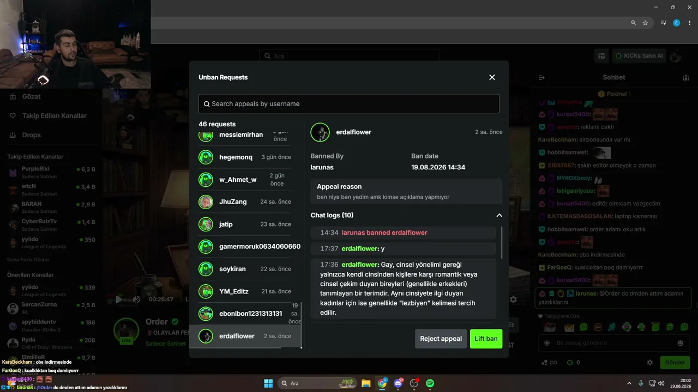Click the KICKs Satın Al button
This screenshot has width=698, height=392.
(639, 56)
